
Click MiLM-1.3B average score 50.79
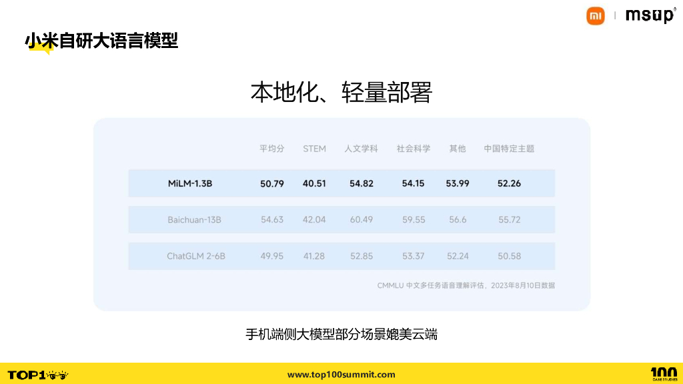tap(272, 184)
